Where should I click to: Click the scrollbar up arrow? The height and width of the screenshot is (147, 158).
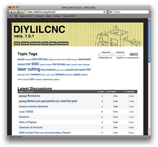pos(149,131)
